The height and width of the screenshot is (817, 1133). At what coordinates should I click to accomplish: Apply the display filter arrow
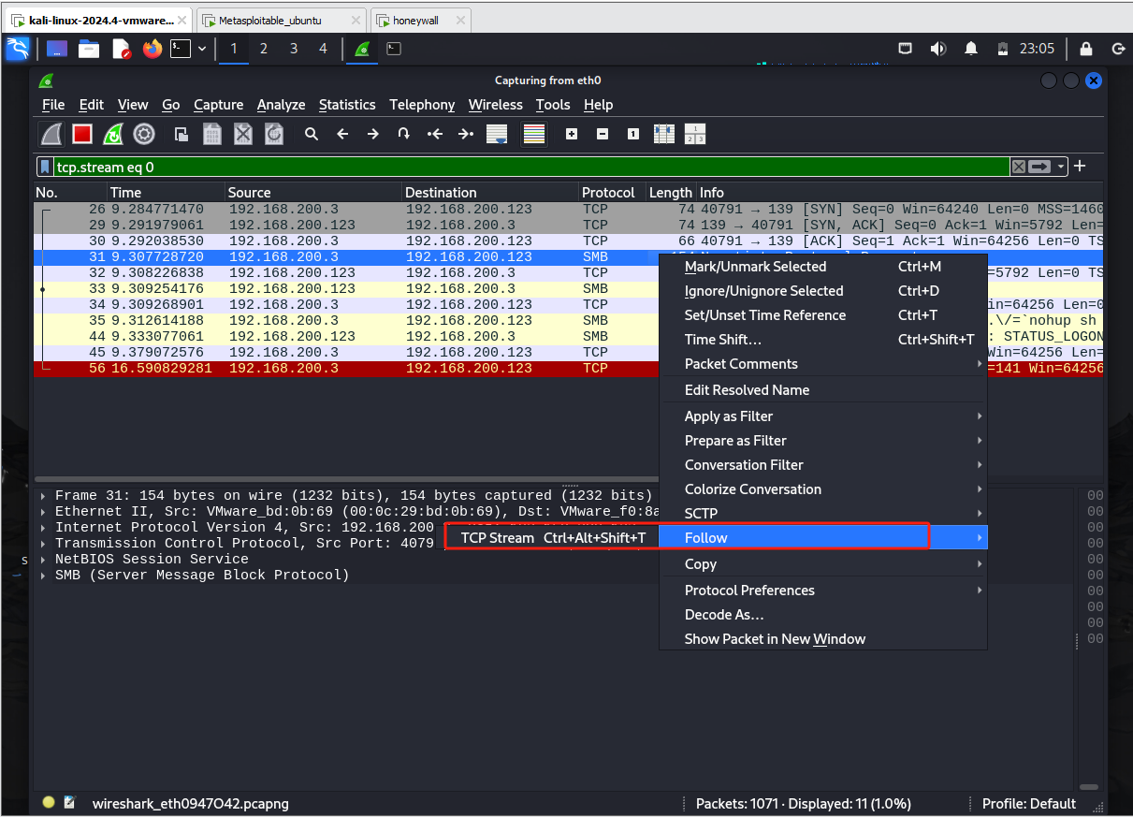[x=1039, y=167]
